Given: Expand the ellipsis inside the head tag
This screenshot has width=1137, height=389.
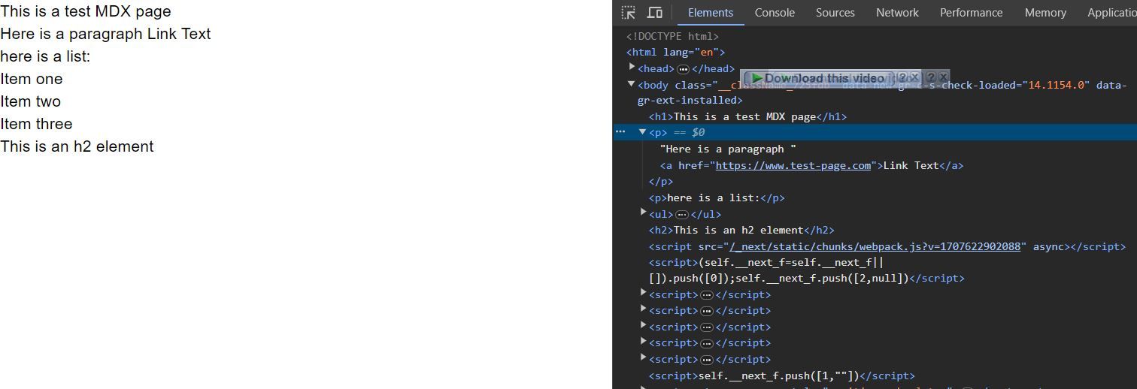Looking at the screenshot, I should tap(683, 69).
